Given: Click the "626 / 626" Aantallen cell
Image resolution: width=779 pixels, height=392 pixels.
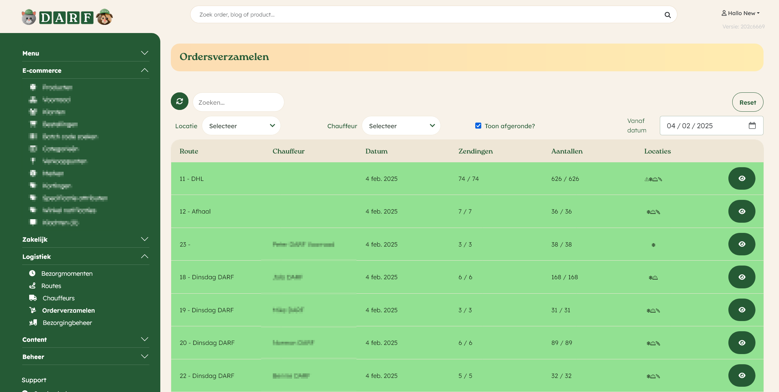Looking at the screenshot, I should pos(565,178).
